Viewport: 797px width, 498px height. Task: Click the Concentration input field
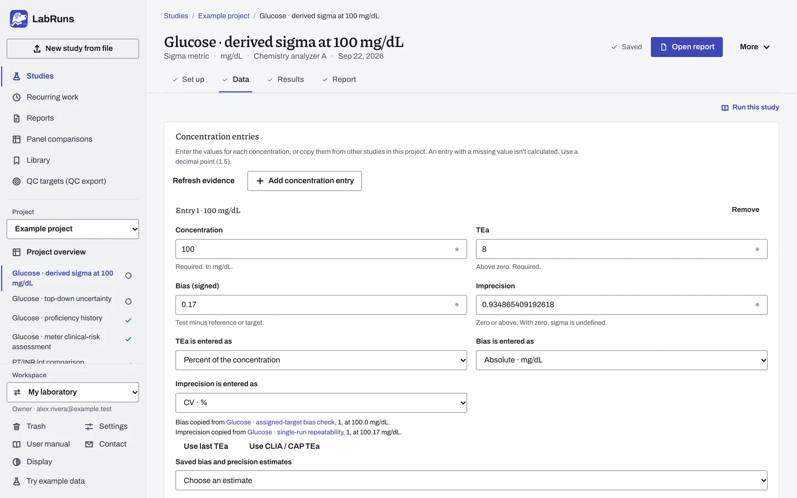321,249
